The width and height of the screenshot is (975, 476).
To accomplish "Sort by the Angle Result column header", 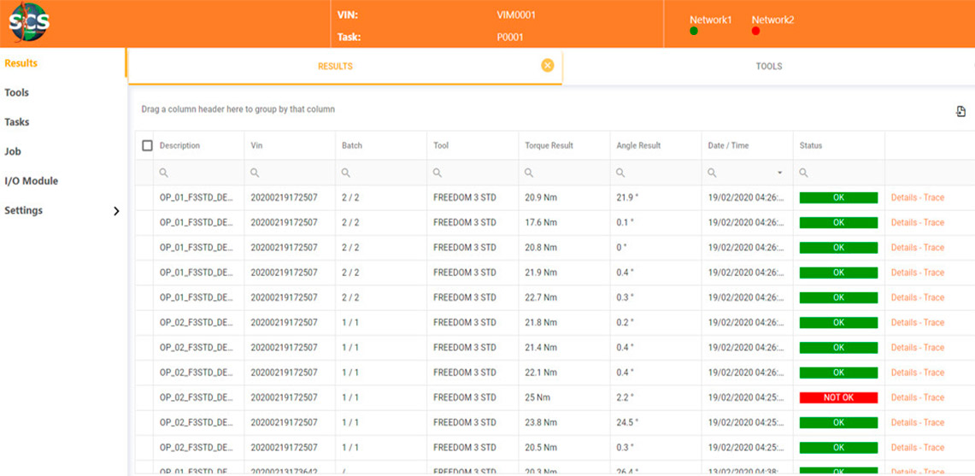I will 638,146.
